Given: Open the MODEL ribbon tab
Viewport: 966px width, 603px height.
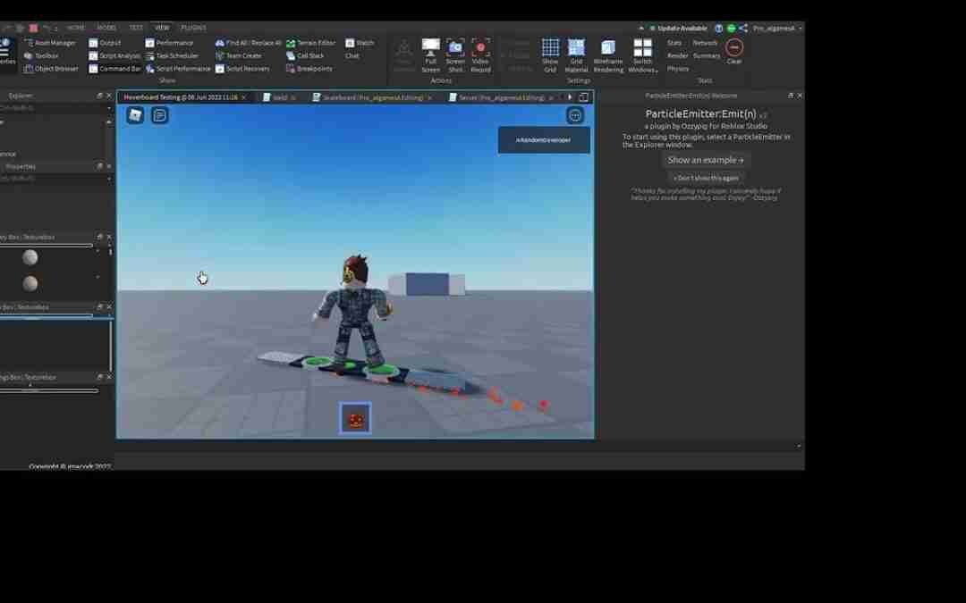Looking at the screenshot, I should tap(106, 28).
